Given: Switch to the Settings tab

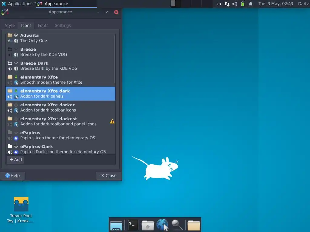Looking at the screenshot, I should (x=63, y=25).
